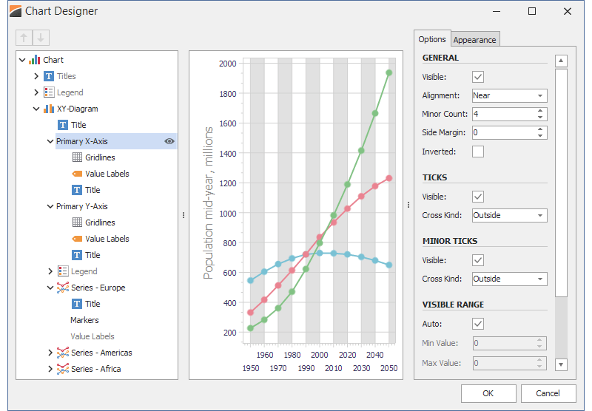
Task: Open Ticks Cross Kind dropdown
Action: [540, 215]
